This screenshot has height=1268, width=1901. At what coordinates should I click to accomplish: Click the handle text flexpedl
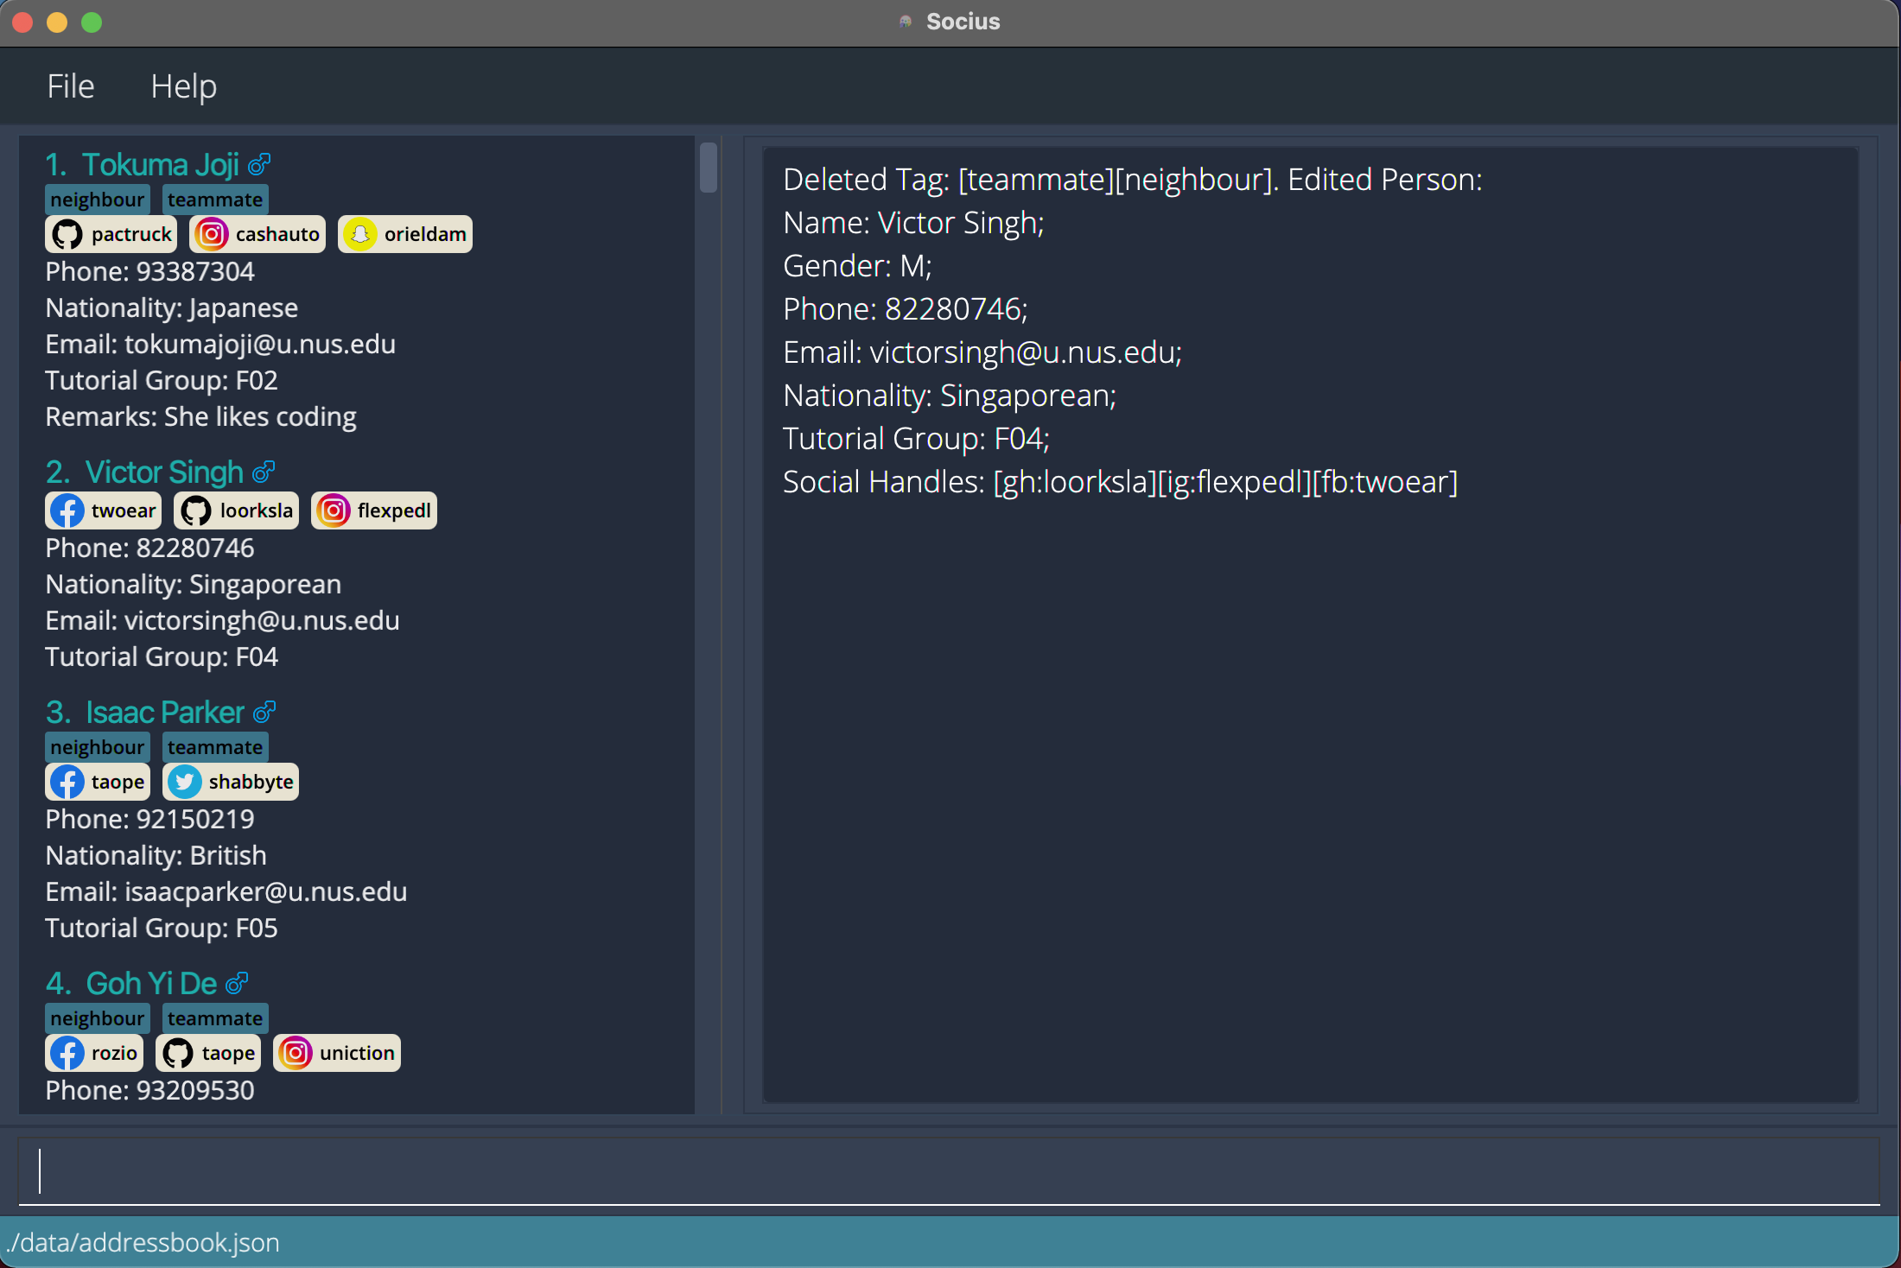pos(394,510)
